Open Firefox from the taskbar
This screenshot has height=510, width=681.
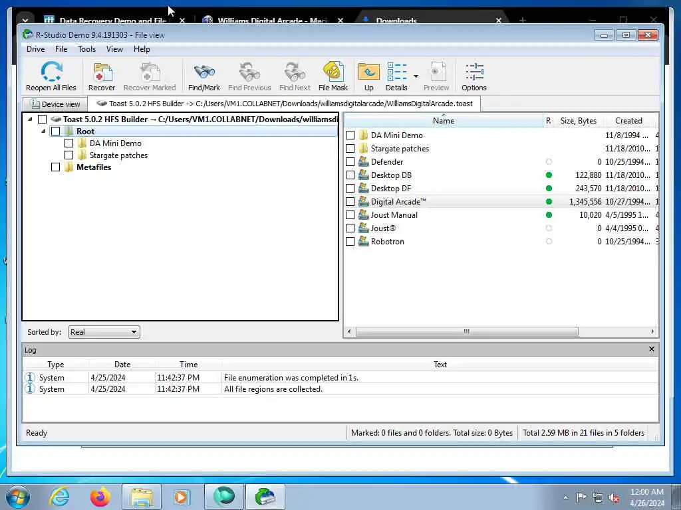click(x=100, y=497)
